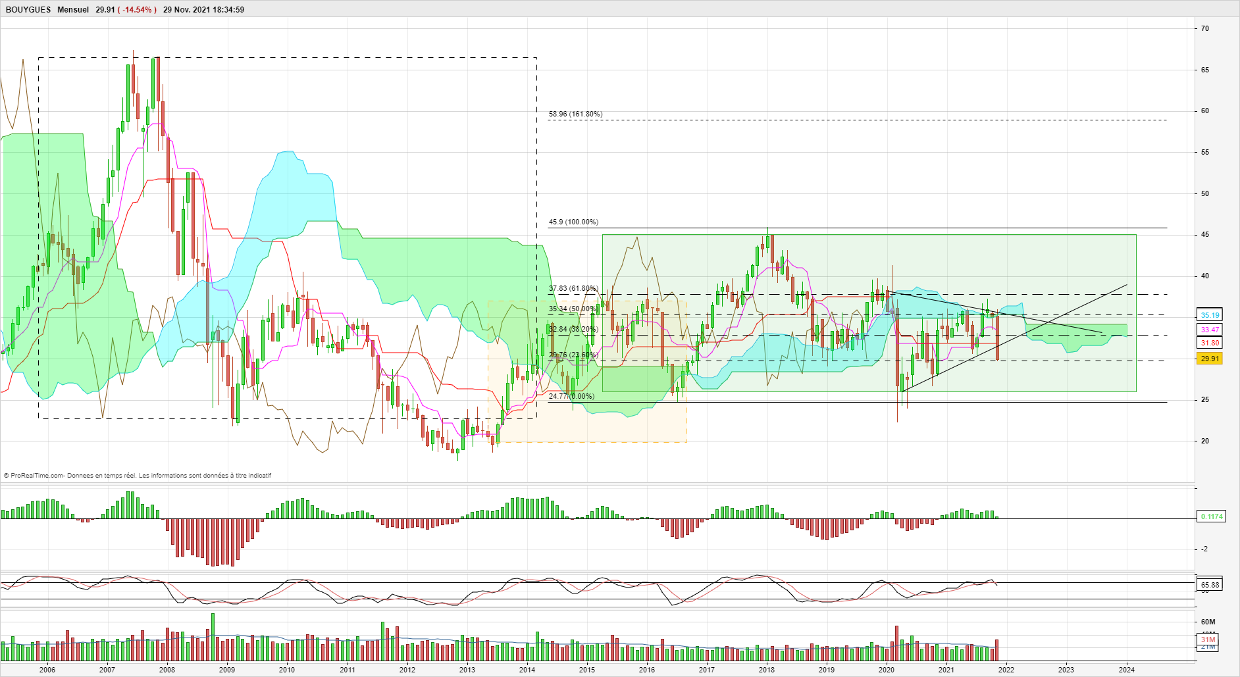
Task: Click the red 31.80 price tag
Action: pos(1210,343)
